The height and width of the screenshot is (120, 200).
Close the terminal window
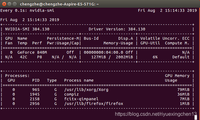pos(4,4)
